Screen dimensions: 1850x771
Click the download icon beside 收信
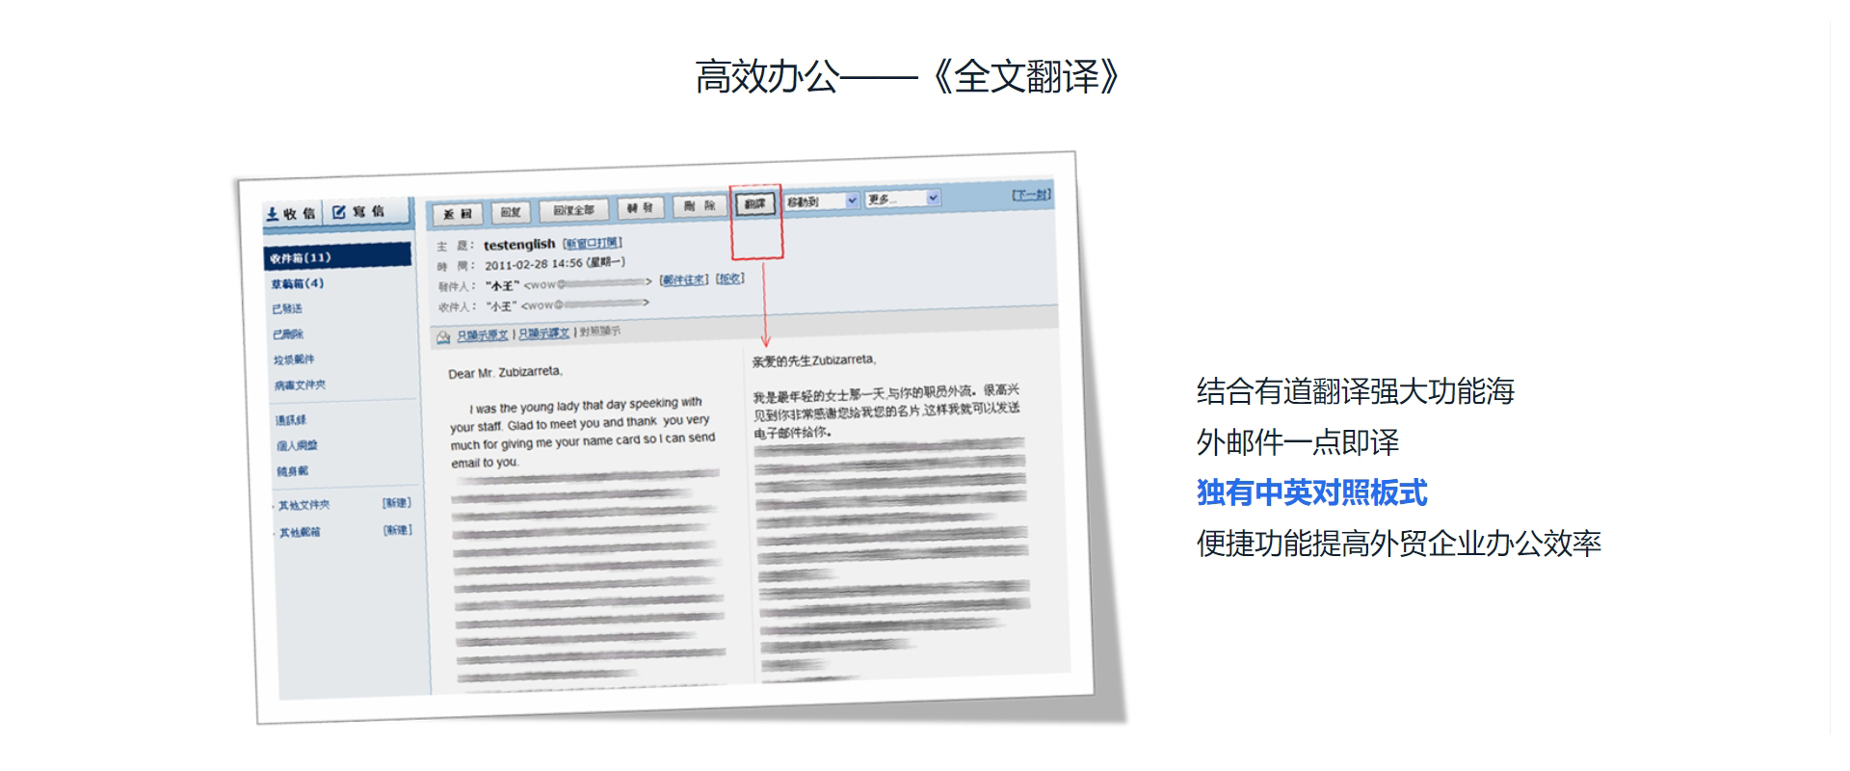point(273,214)
